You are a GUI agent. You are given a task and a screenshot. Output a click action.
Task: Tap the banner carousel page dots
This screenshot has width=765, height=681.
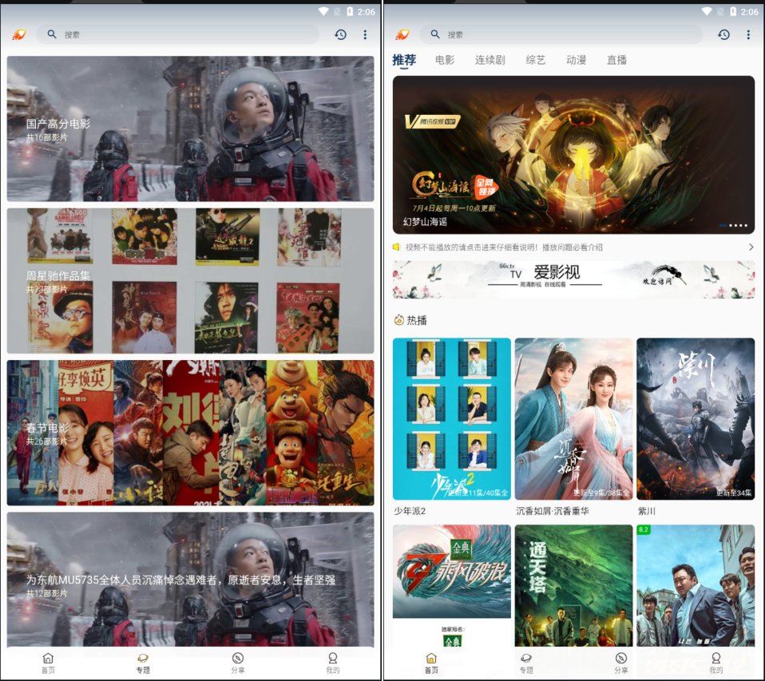click(x=733, y=225)
